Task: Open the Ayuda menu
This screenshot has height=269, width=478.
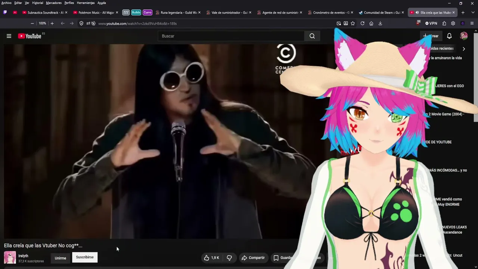Action: (102, 3)
